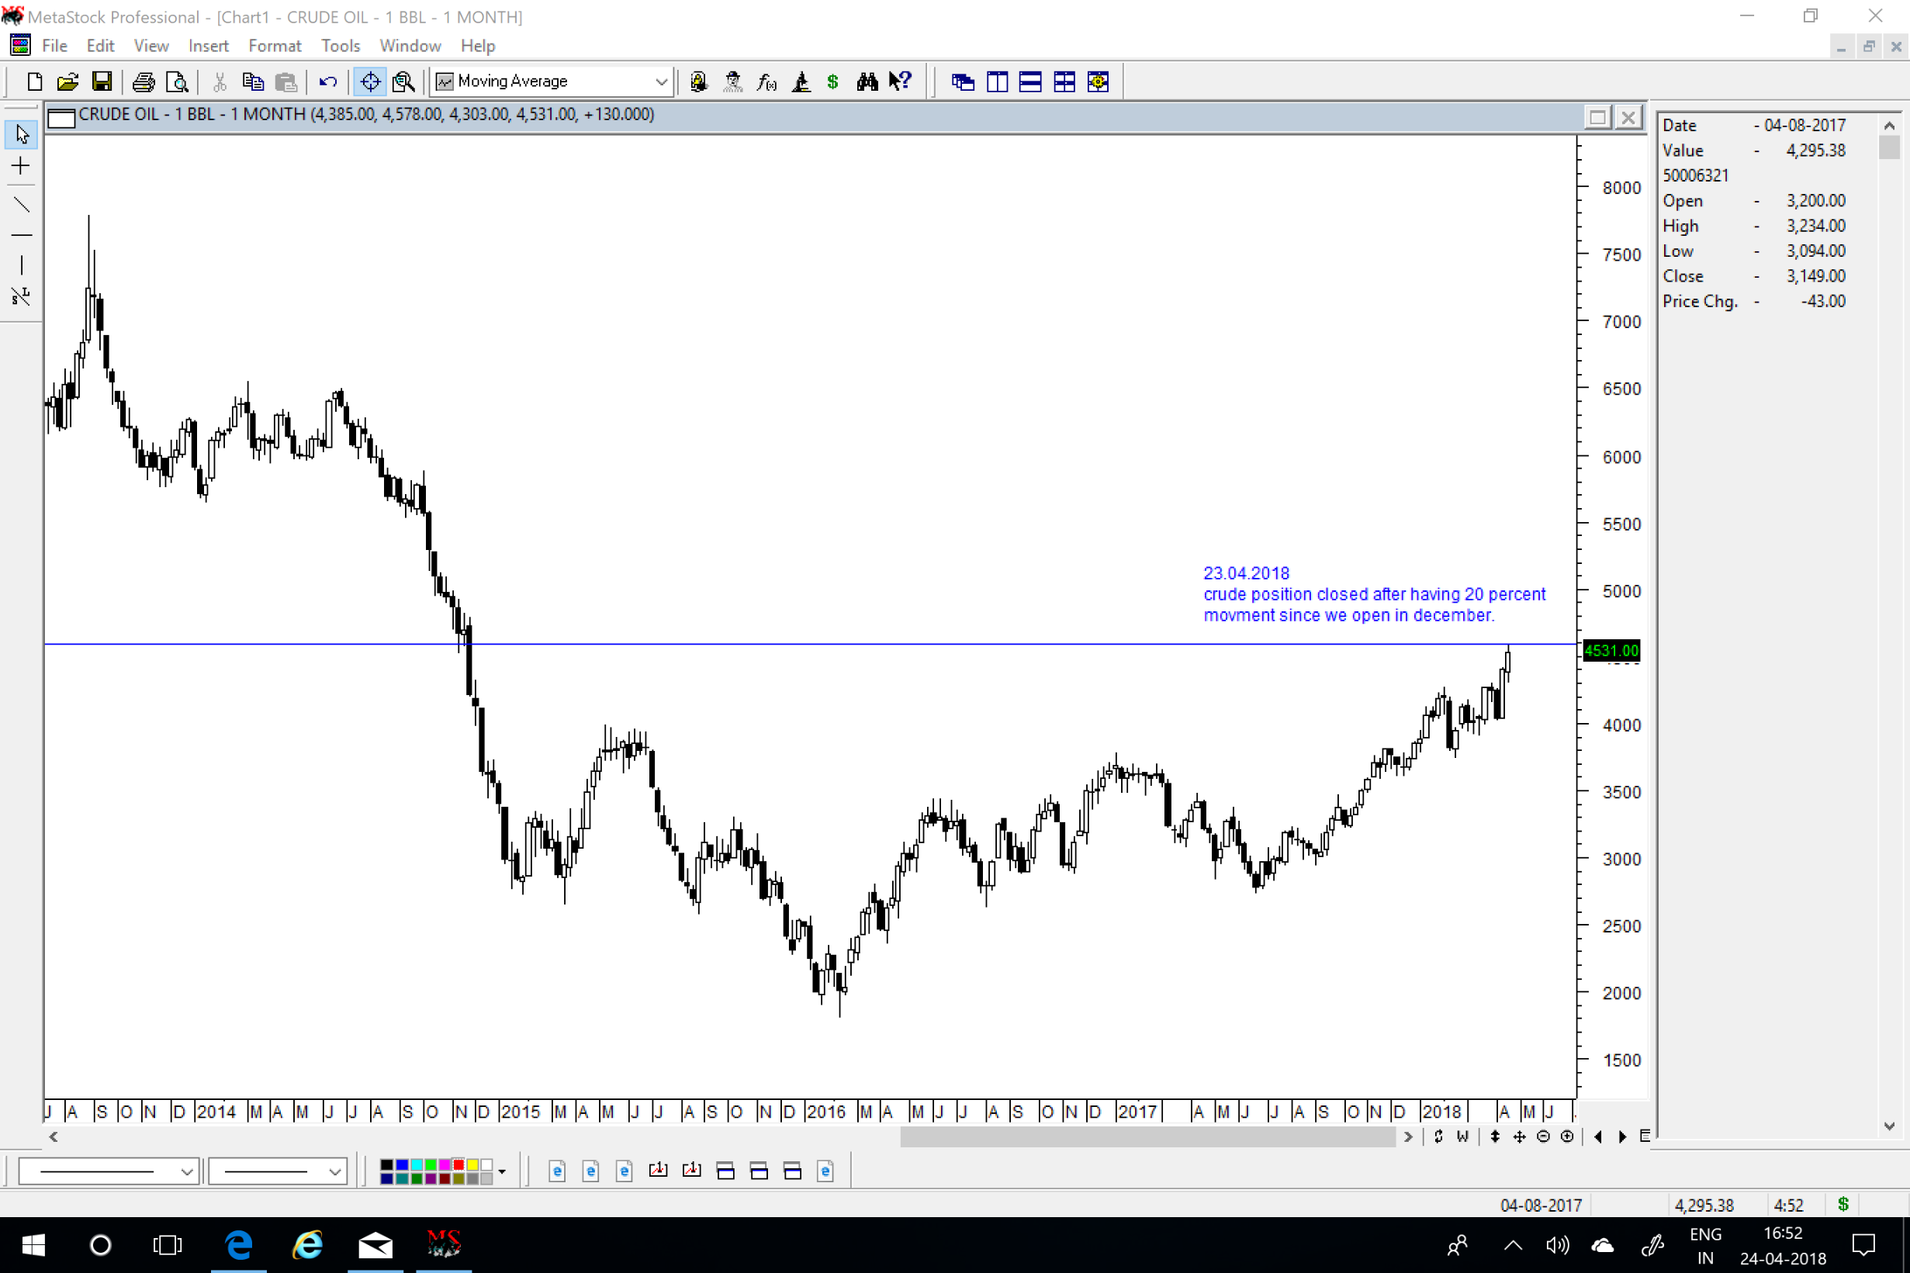Open the Tools menu

pyautogui.click(x=340, y=47)
